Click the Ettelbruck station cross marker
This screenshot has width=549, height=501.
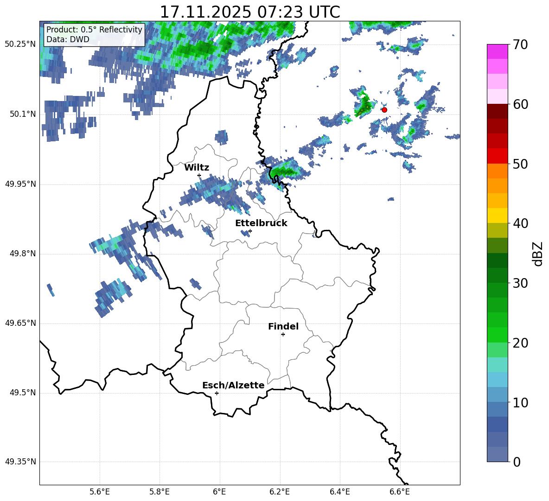[x=250, y=231]
